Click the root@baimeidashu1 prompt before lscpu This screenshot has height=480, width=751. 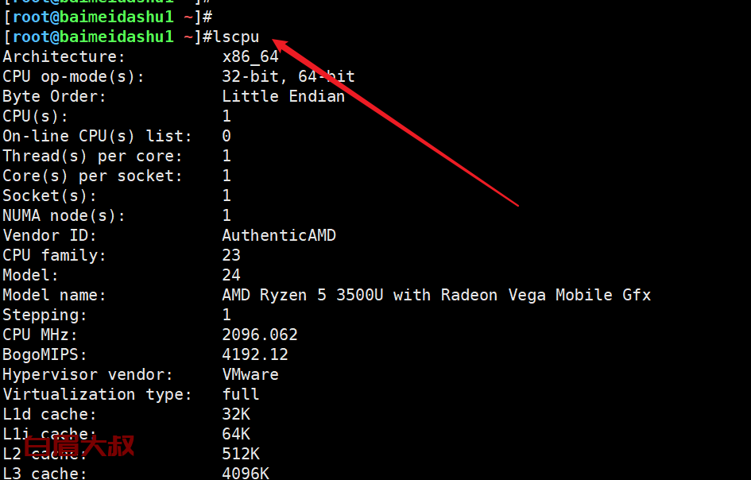93,37
